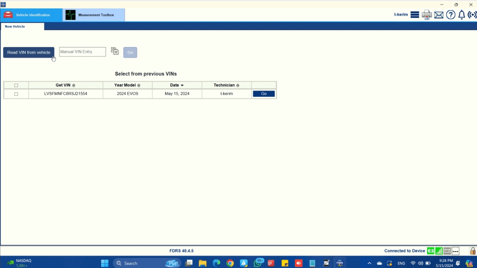Viewport: 477px width, 268px height.
Task: Click the wireless device connection icon
Action: coord(472,15)
